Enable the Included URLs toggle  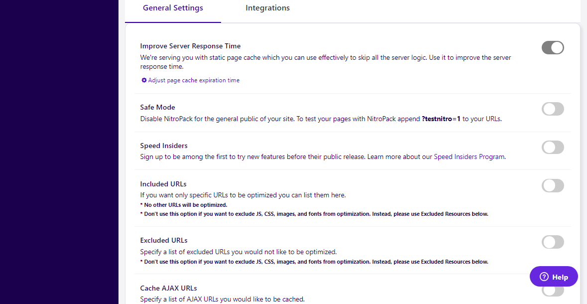pyautogui.click(x=553, y=186)
